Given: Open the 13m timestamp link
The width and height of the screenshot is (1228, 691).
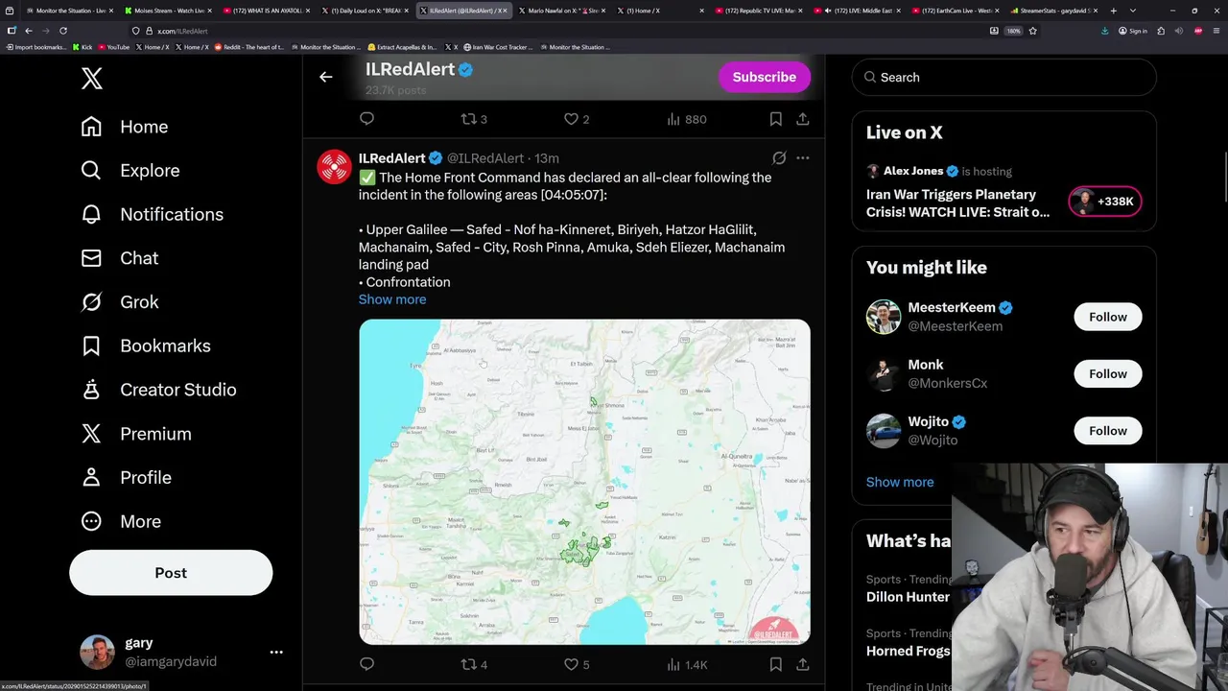Looking at the screenshot, I should click(x=547, y=158).
